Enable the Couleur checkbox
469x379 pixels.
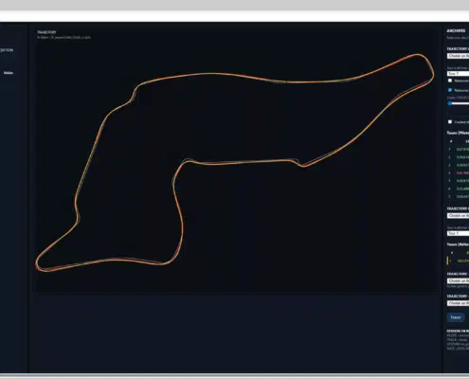450,121
